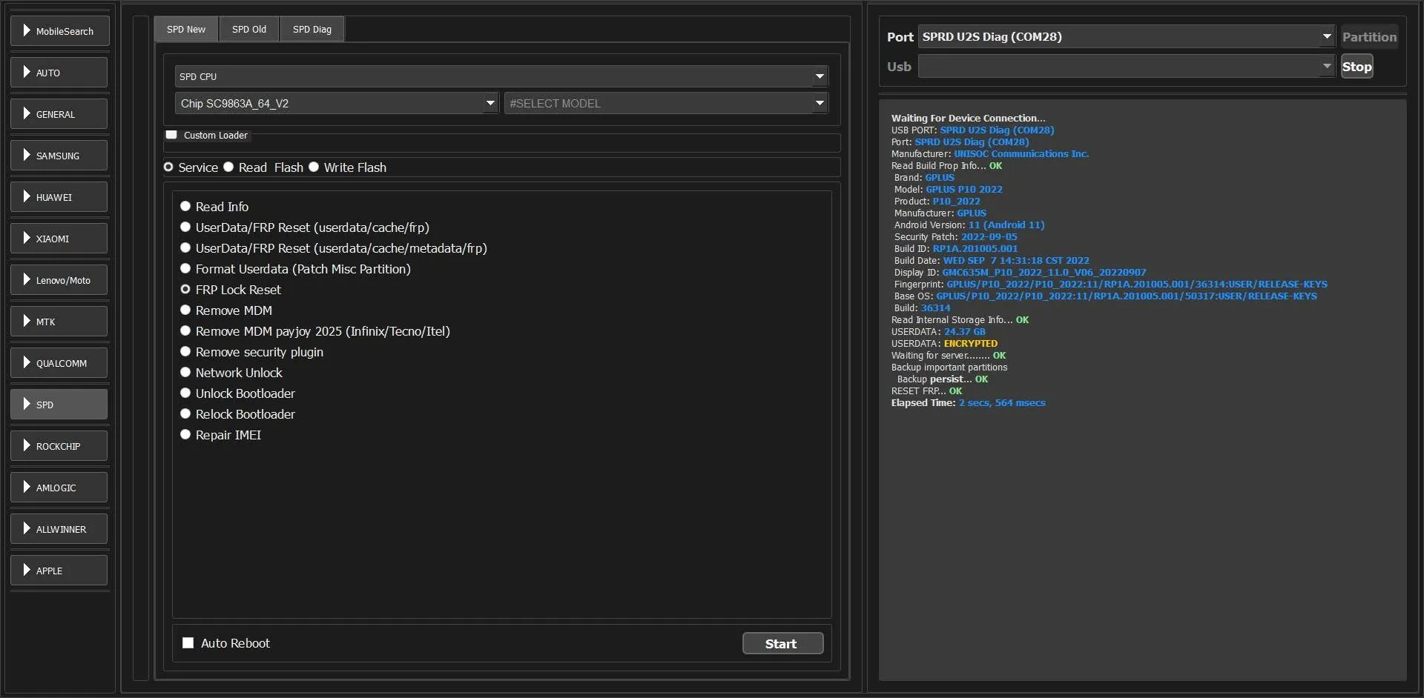
Task: Click the Backup persist... OK log line
Action: pos(943,379)
